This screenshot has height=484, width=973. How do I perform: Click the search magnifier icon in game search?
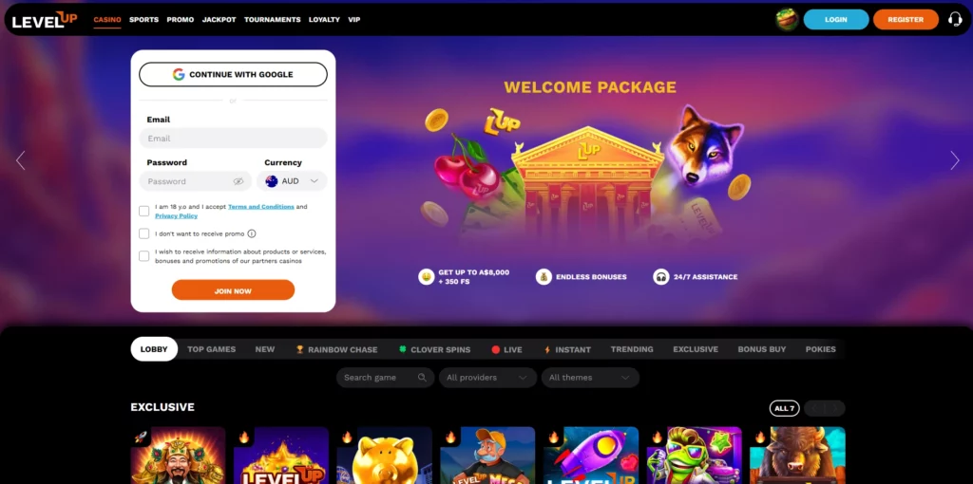[x=422, y=378]
